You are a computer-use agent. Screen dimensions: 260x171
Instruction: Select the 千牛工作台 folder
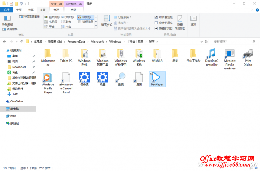[x=193, y=56]
